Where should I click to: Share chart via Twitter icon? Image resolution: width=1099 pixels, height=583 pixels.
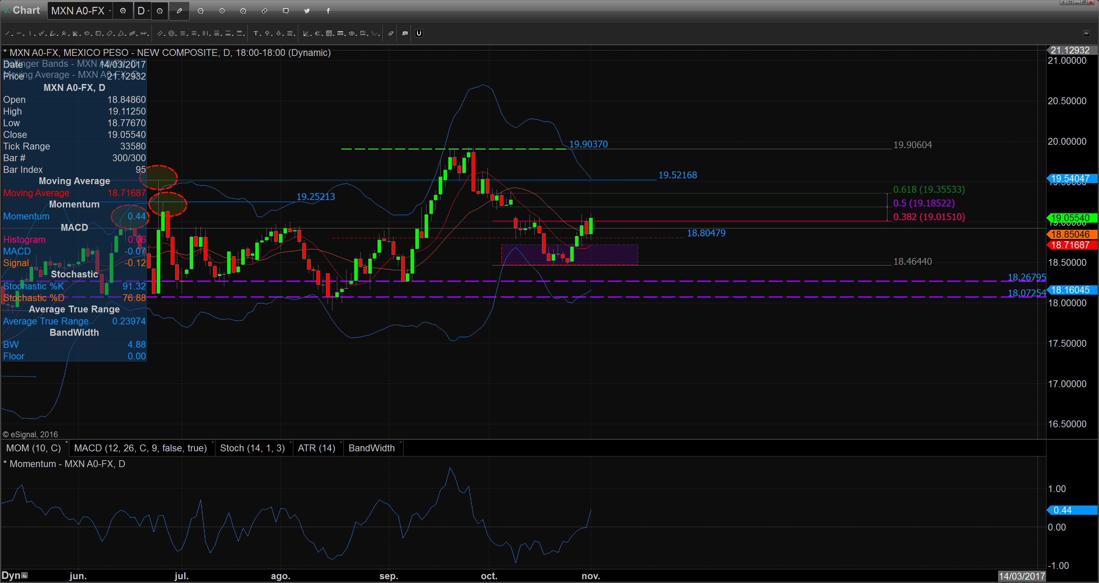pos(307,11)
